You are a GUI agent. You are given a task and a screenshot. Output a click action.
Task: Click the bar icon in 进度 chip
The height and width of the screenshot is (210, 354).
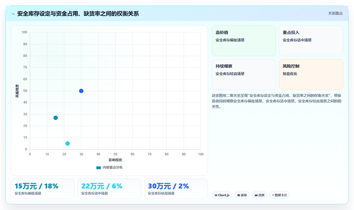[x=256, y=195]
